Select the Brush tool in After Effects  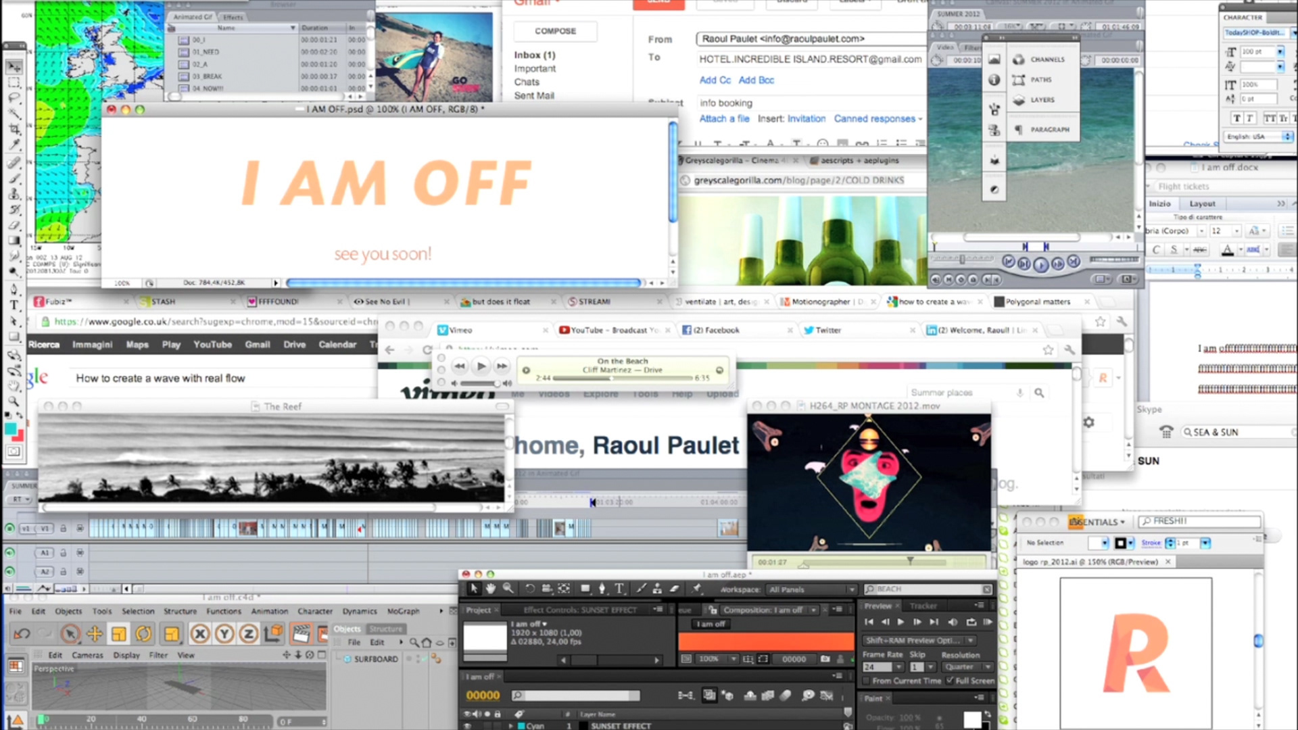point(640,589)
